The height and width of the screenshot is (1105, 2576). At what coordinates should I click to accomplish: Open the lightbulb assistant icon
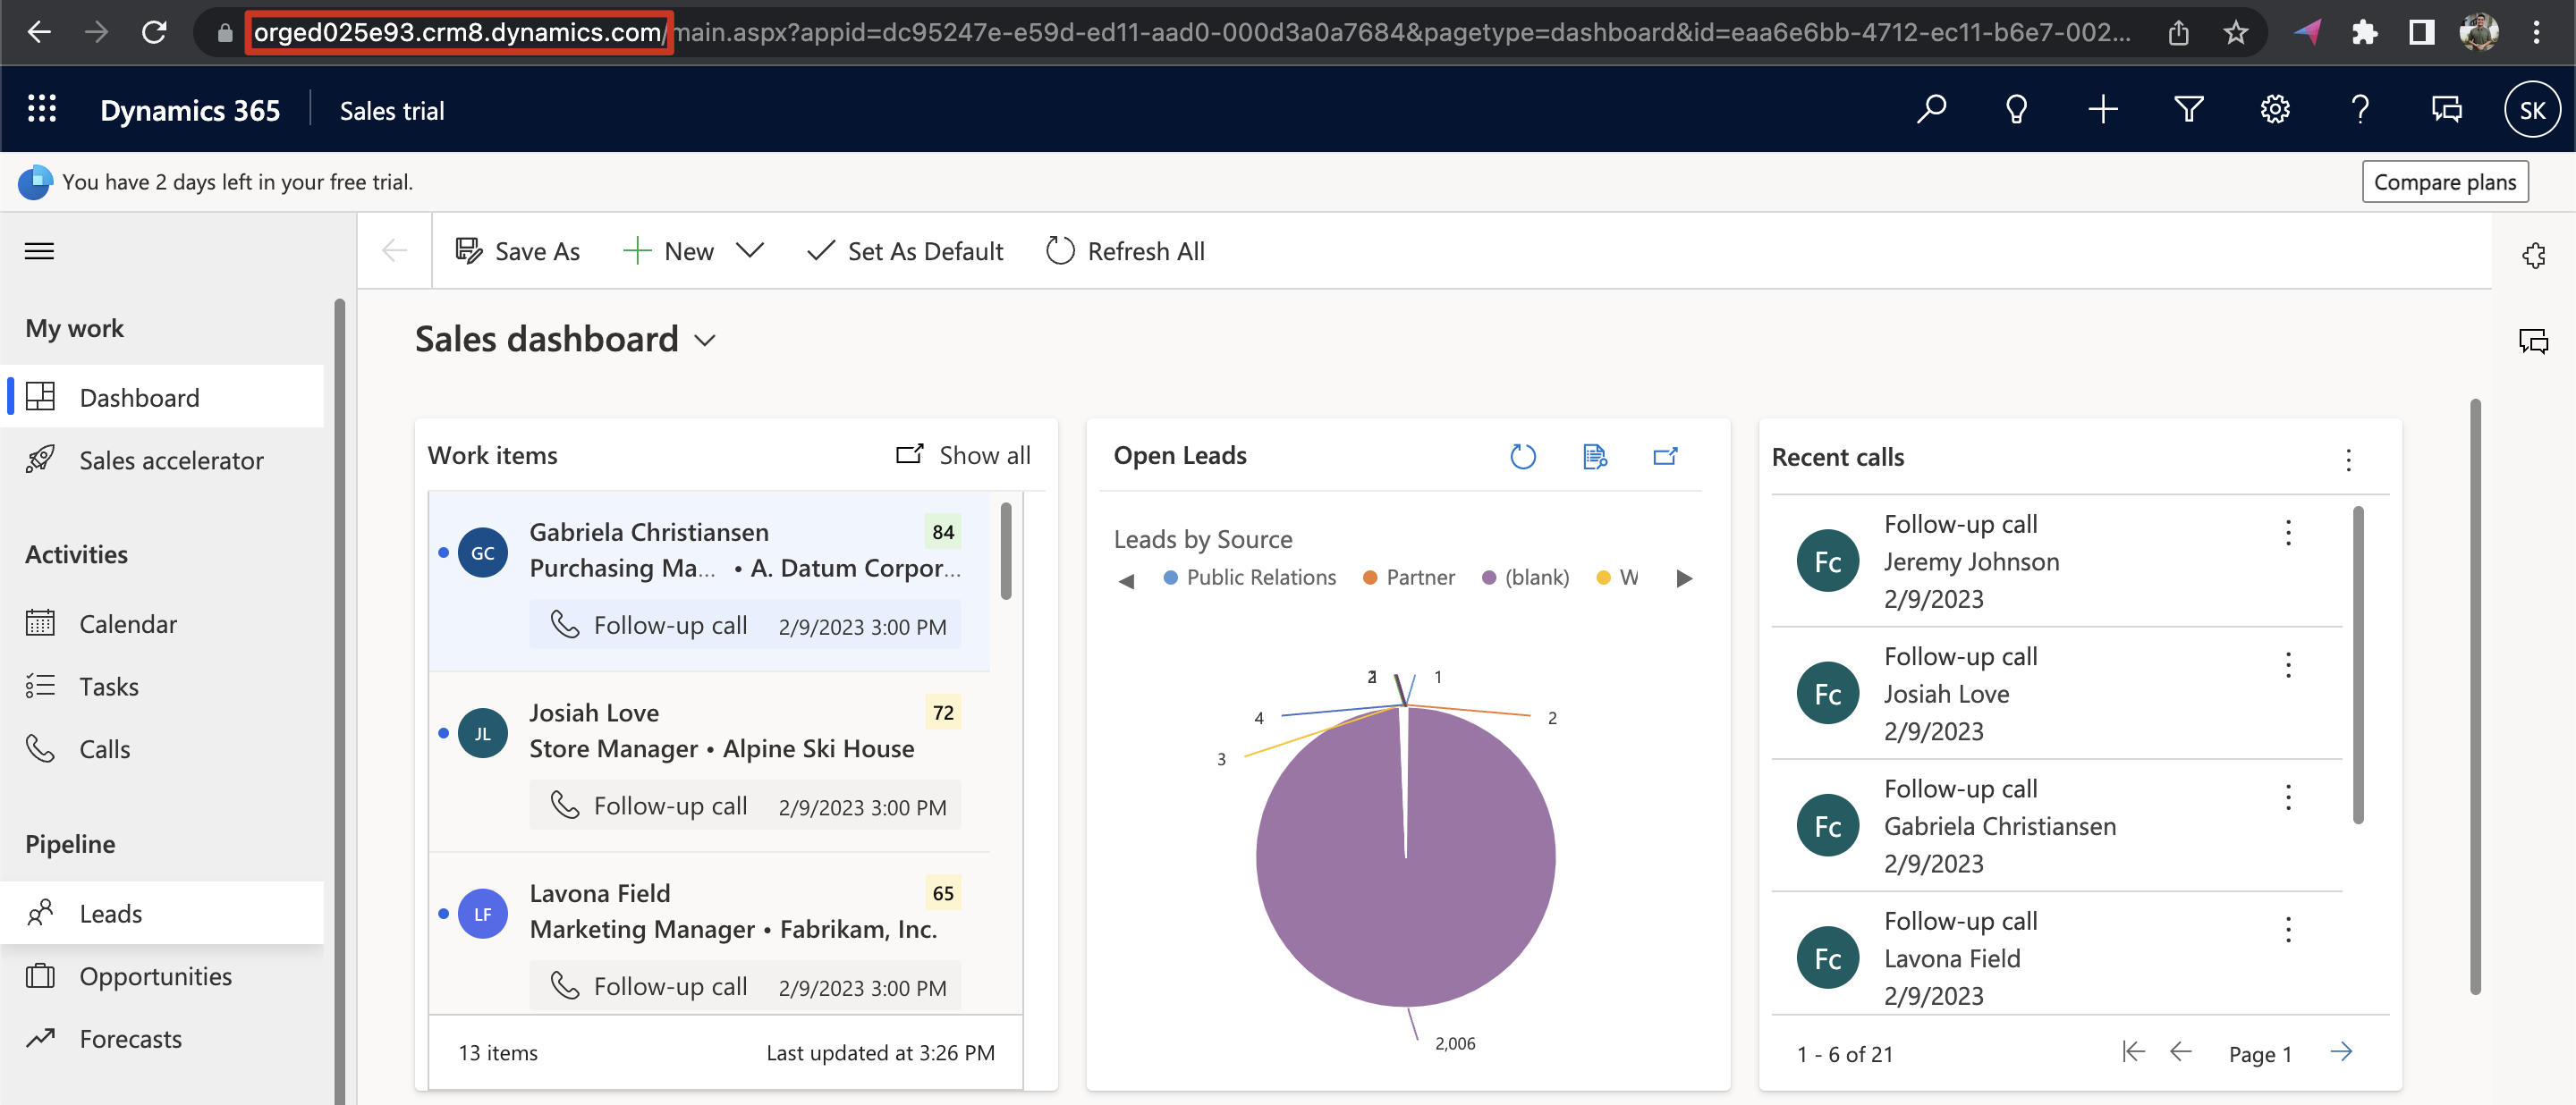coord(2016,110)
